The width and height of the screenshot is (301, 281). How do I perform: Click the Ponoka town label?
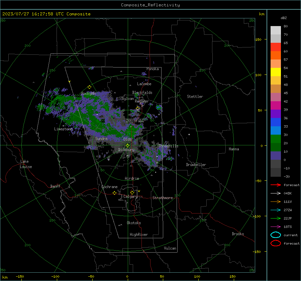pyautogui.click(x=153, y=69)
